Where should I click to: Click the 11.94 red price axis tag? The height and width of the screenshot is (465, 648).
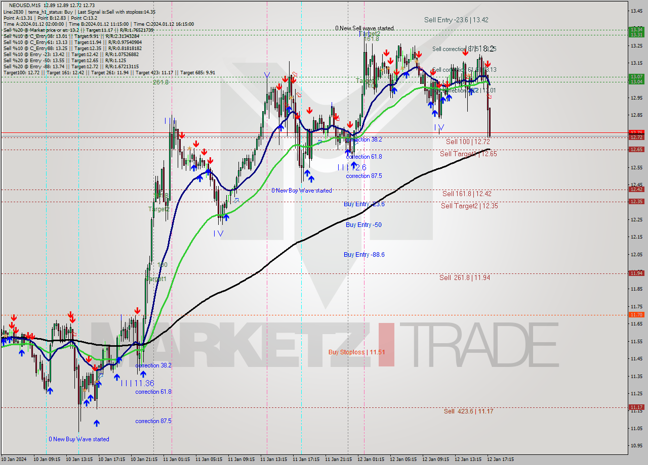coord(636,273)
